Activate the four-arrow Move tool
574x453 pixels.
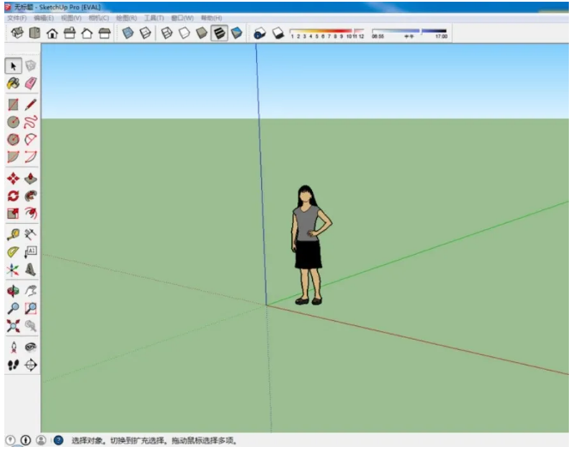[x=13, y=178]
